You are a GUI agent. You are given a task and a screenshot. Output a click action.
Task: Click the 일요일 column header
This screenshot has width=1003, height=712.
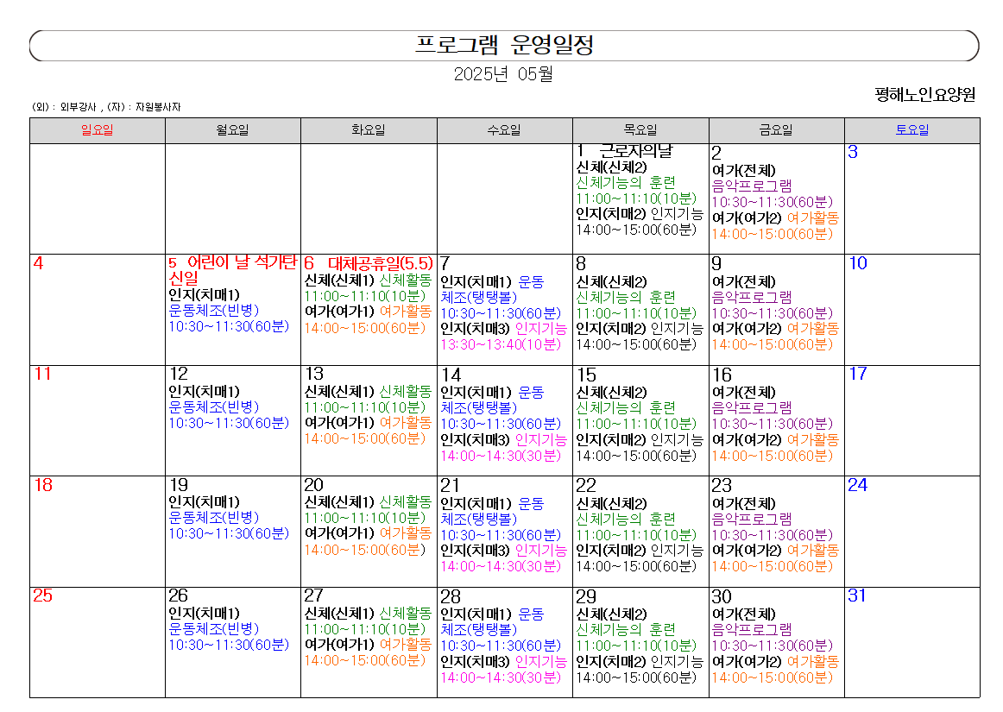pyautogui.click(x=98, y=129)
